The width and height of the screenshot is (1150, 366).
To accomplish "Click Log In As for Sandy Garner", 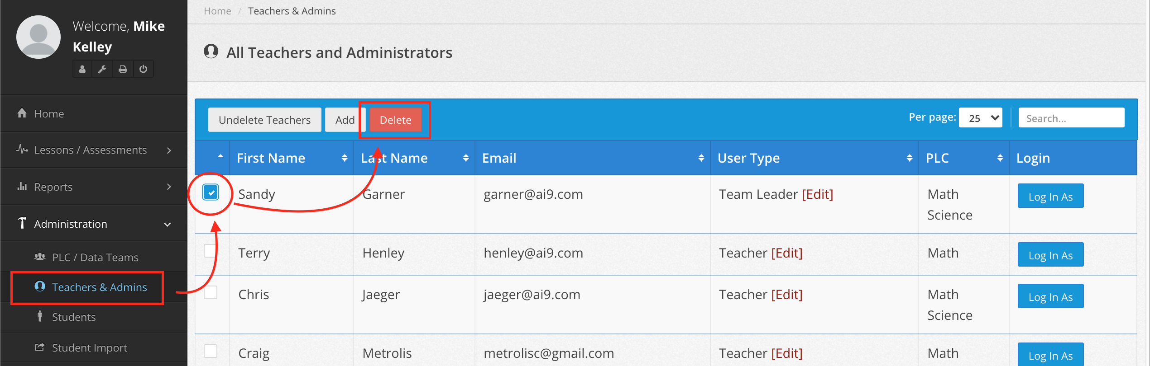I will tap(1050, 196).
